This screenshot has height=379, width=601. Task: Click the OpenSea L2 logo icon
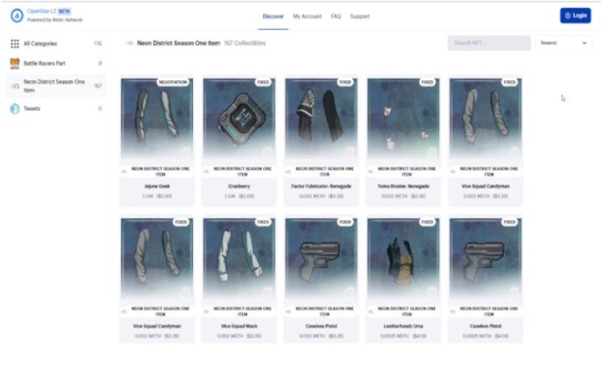(17, 16)
